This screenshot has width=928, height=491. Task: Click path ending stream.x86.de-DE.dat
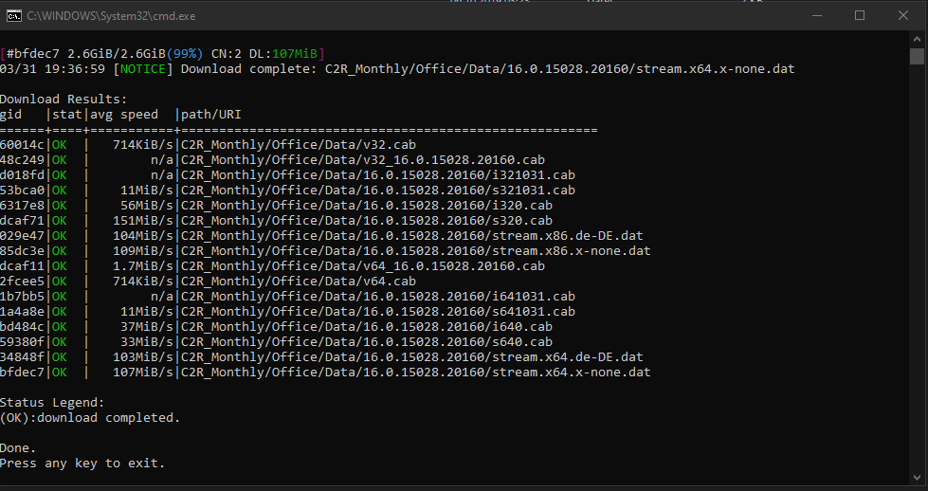[x=412, y=235]
